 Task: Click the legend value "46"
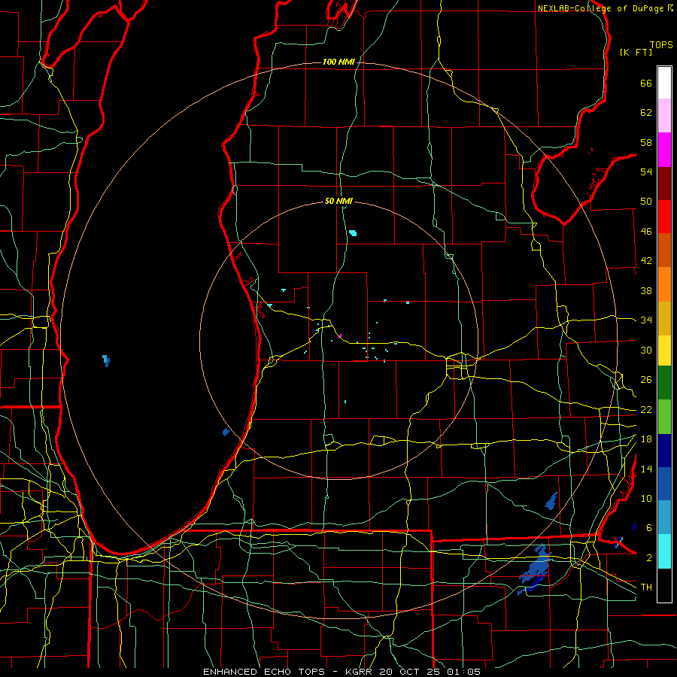pos(646,232)
